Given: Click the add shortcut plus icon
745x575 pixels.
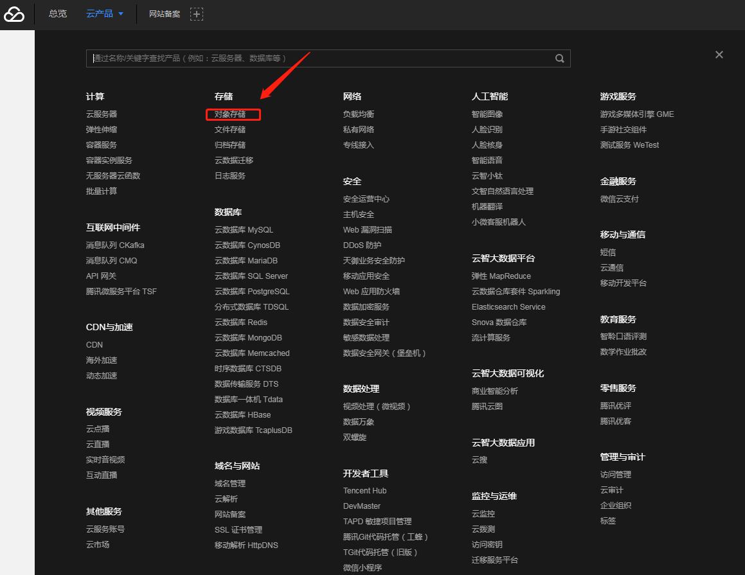Looking at the screenshot, I should coord(197,14).
